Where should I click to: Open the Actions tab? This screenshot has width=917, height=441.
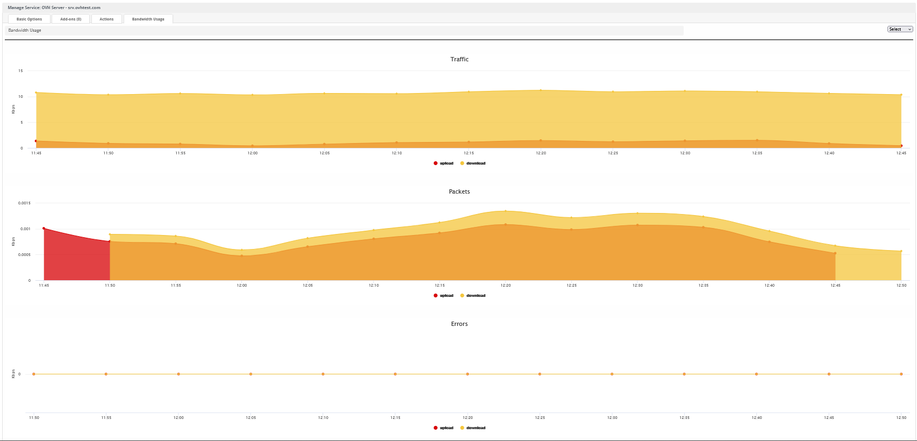click(x=106, y=19)
